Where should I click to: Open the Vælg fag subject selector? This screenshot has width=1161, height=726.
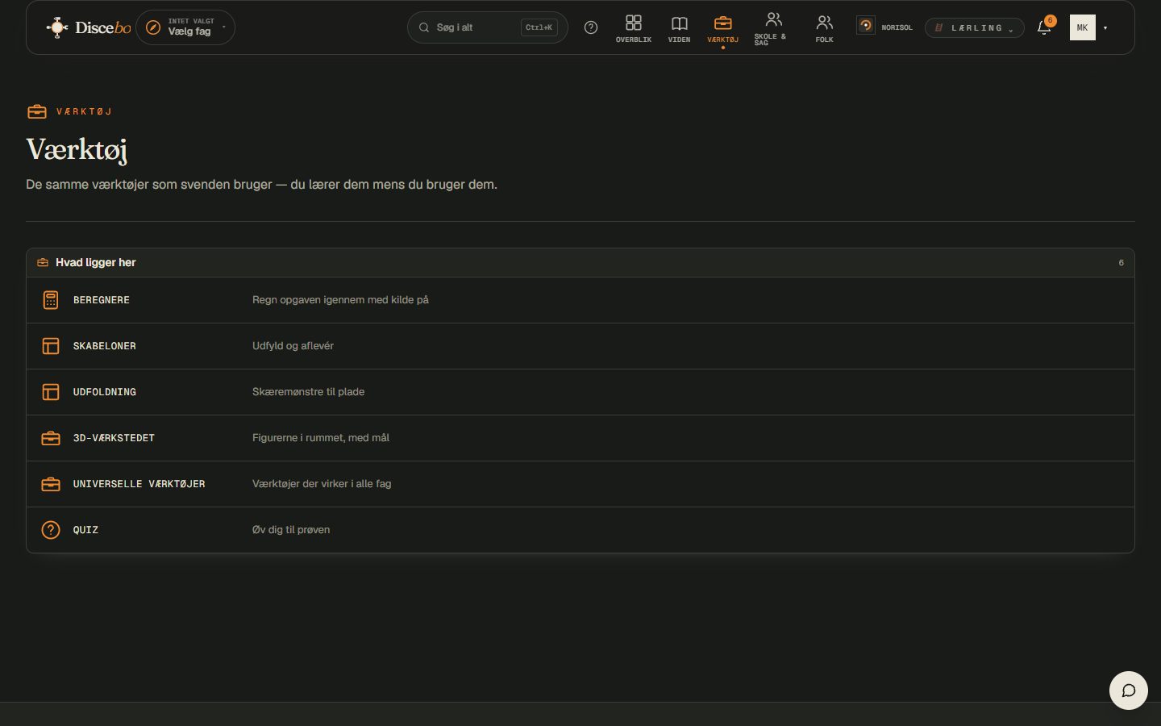click(185, 27)
